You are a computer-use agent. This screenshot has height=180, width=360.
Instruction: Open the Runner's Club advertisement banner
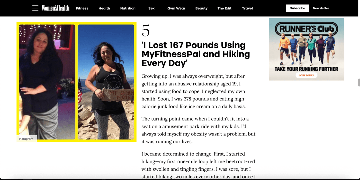pos(307,49)
